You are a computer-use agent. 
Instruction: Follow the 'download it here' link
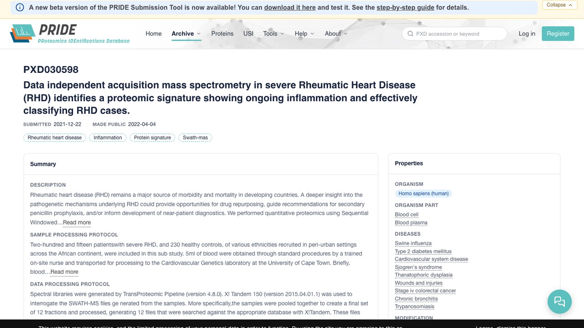(290, 7)
